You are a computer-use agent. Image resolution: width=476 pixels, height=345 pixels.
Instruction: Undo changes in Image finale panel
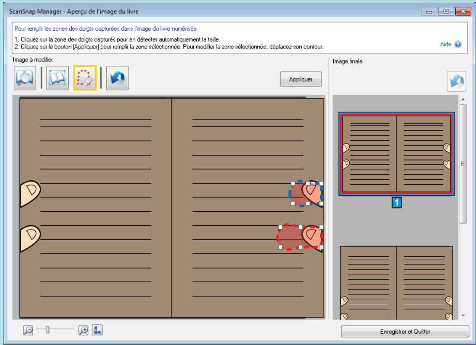tap(456, 81)
